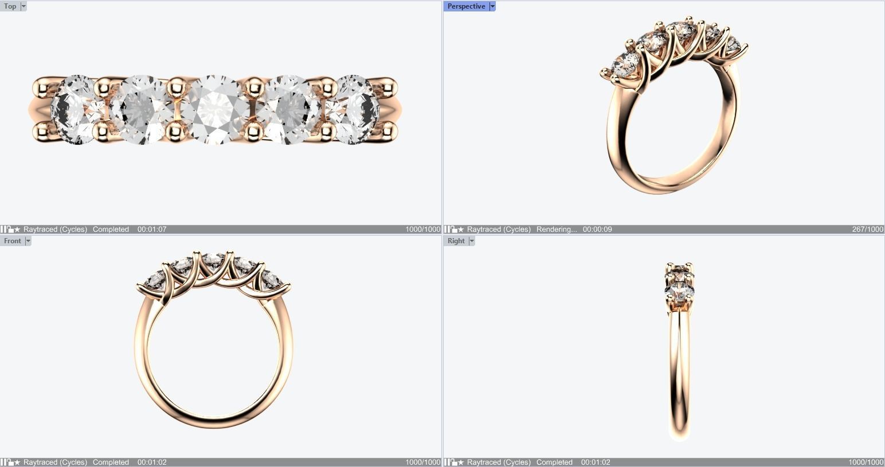Image resolution: width=885 pixels, height=467 pixels.
Task: Pause the Perspective viewport raytrace rendering
Action: pos(447,229)
